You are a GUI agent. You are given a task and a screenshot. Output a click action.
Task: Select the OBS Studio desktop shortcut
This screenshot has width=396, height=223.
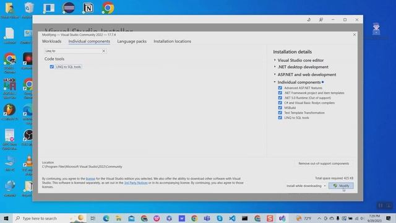tap(28, 138)
